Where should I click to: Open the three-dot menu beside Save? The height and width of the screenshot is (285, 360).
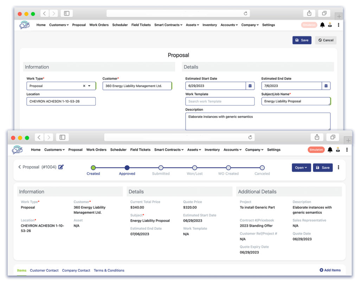coord(339,167)
